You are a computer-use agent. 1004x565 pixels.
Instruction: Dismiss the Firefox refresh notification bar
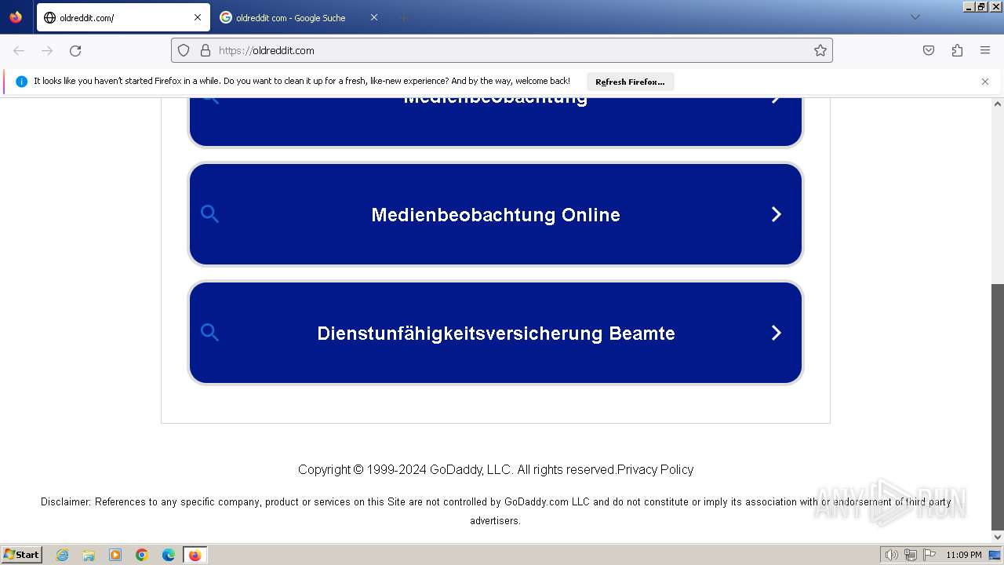[x=985, y=82]
